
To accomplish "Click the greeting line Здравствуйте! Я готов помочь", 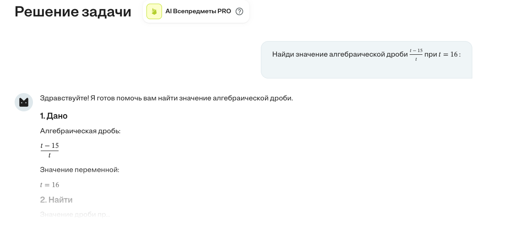I will [167, 98].
